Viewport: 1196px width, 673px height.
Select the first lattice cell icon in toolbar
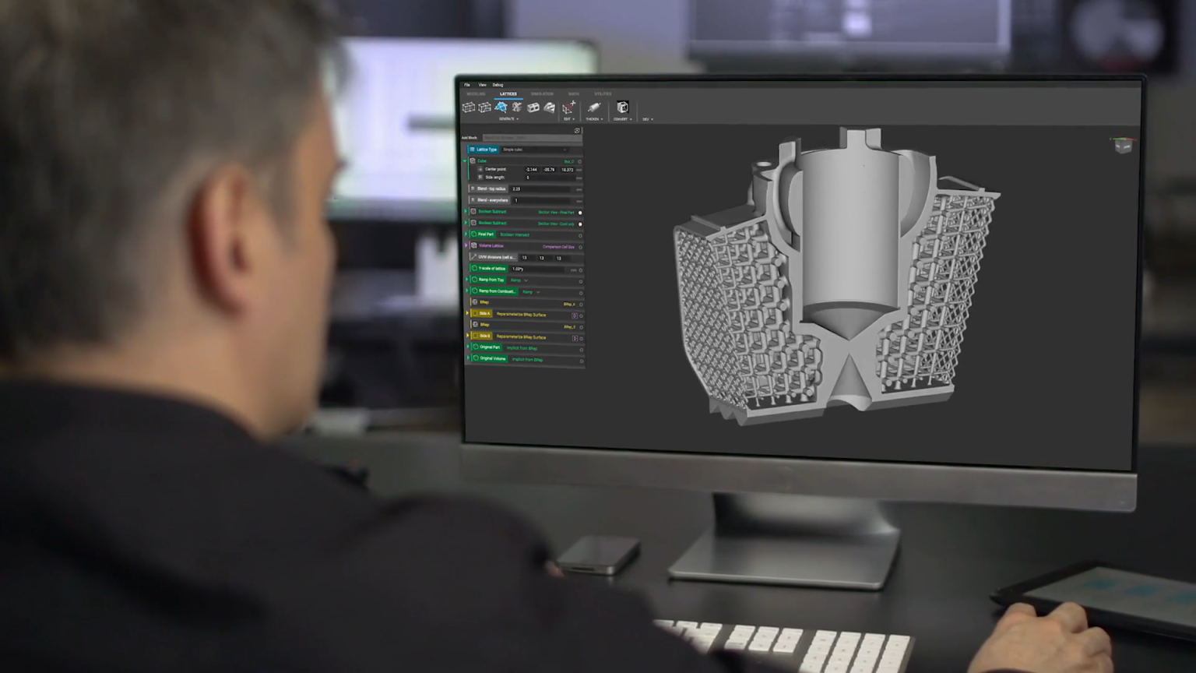pyautogui.click(x=469, y=107)
